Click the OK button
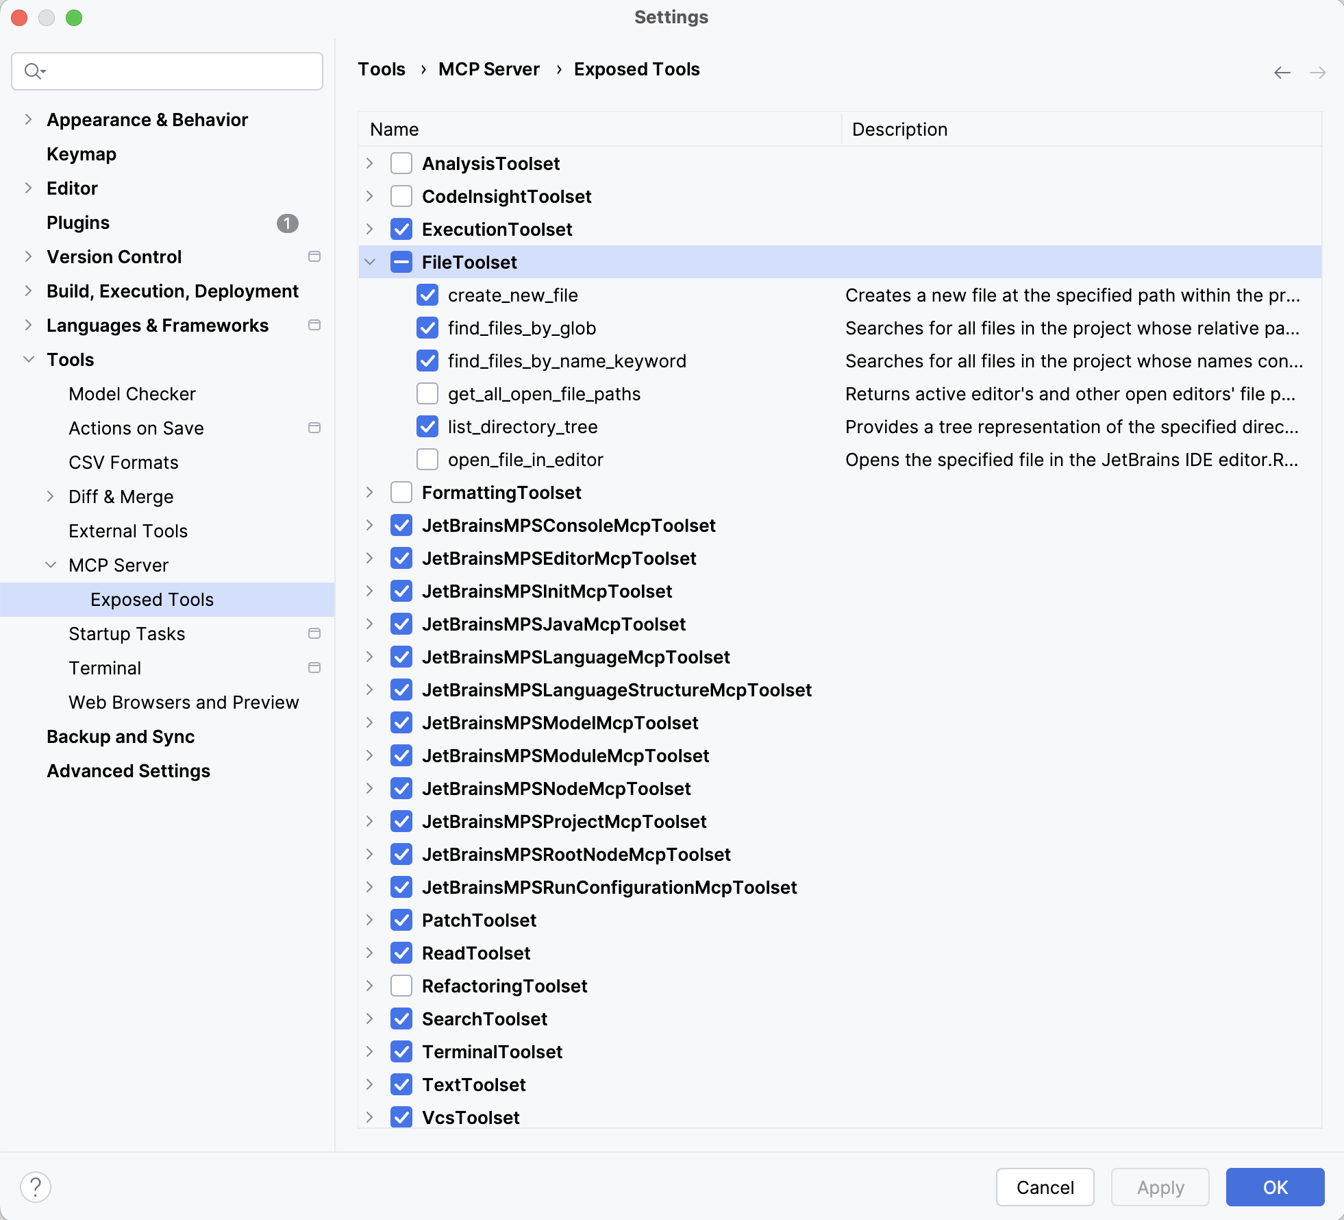The width and height of the screenshot is (1344, 1220). click(1275, 1187)
